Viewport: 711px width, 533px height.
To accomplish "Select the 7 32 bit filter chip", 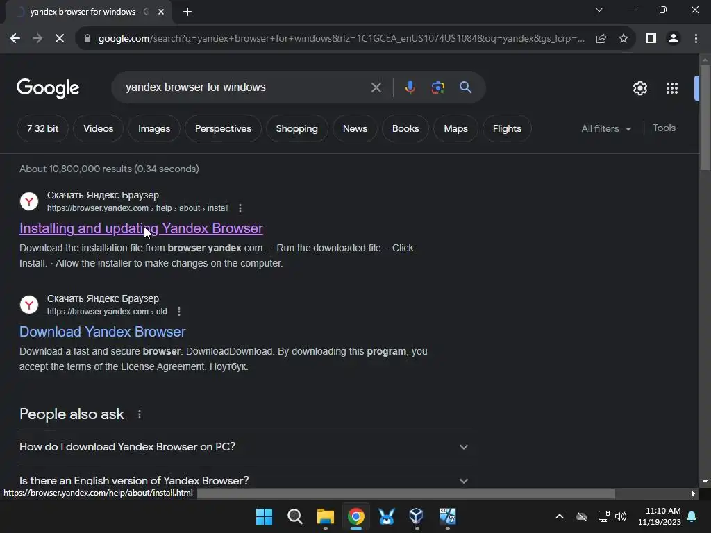I will click(x=42, y=128).
